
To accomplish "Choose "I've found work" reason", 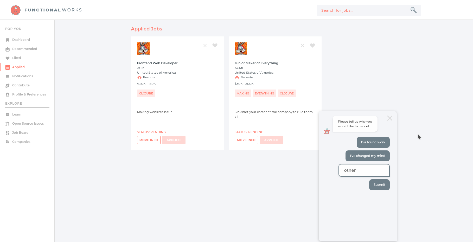I will [373, 142].
